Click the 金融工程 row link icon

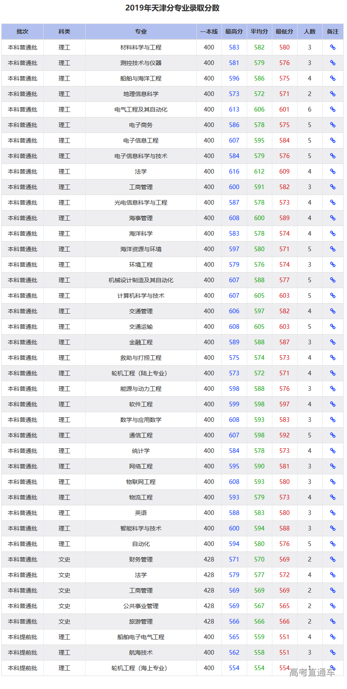coord(332,342)
